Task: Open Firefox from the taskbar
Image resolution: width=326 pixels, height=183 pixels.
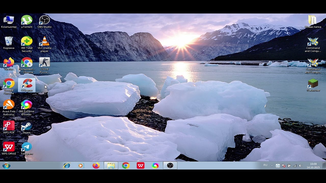Action: 96,166
